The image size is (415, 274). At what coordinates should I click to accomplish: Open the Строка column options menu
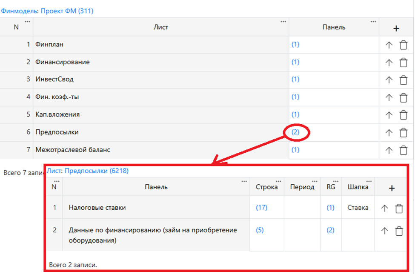278,181
